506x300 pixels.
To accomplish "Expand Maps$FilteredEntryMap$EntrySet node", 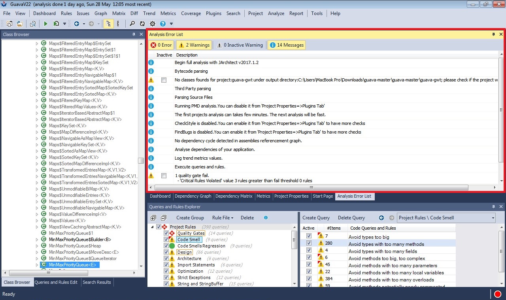I will pyautogui.click(x=37, y=43).
